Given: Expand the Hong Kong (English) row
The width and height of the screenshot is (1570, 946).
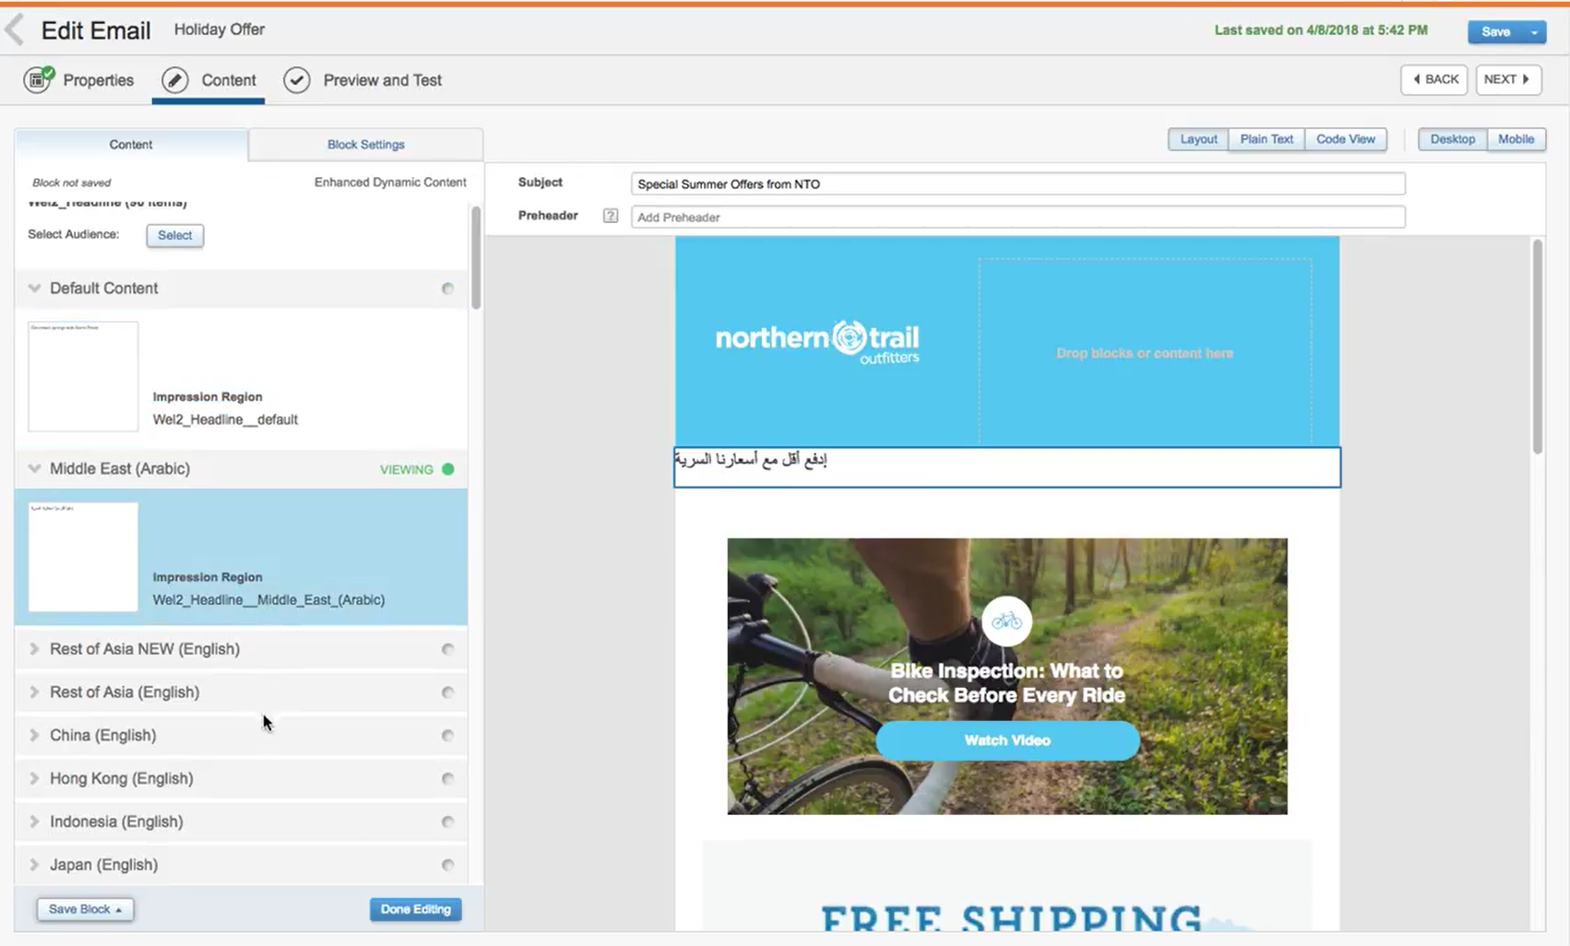Looking at the screenshot, I should click(x=34, y=778).
